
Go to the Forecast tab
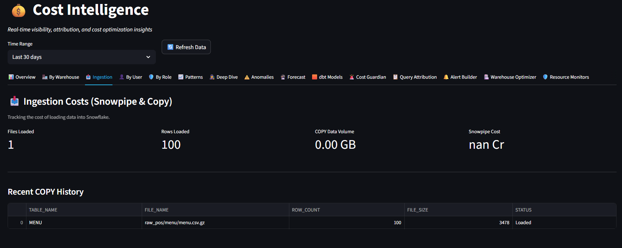click(x=293, y=77)
